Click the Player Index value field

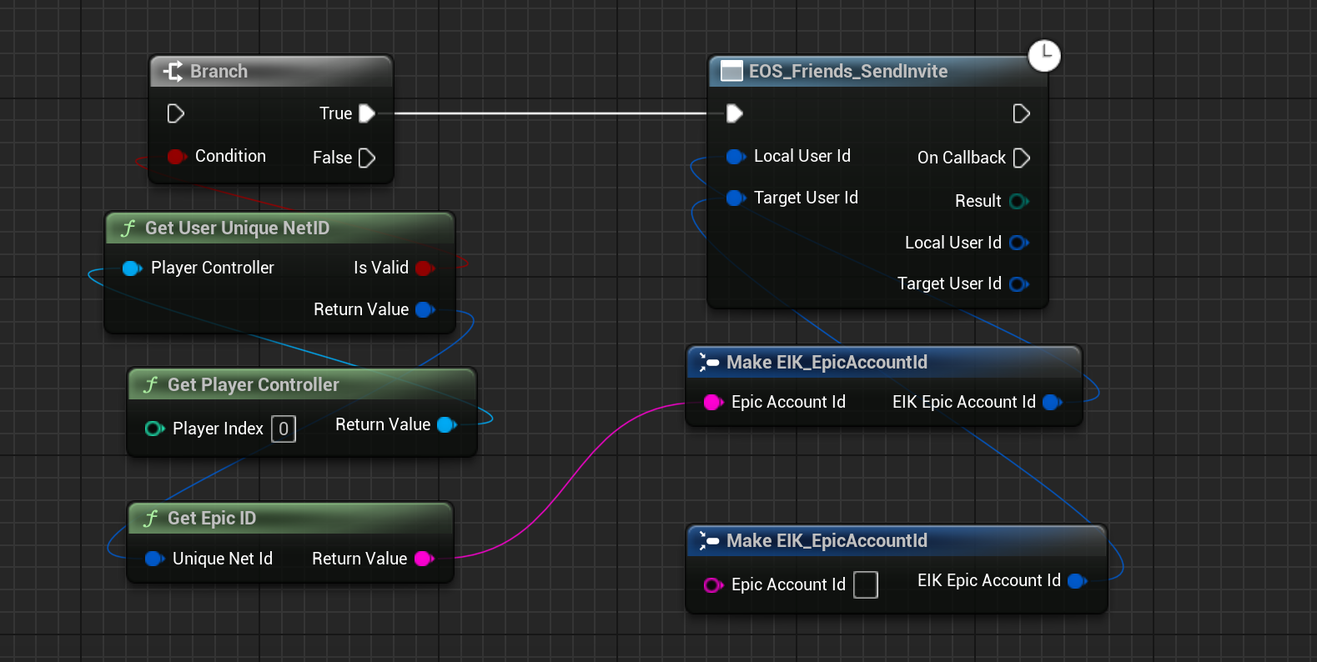[284, 429]
